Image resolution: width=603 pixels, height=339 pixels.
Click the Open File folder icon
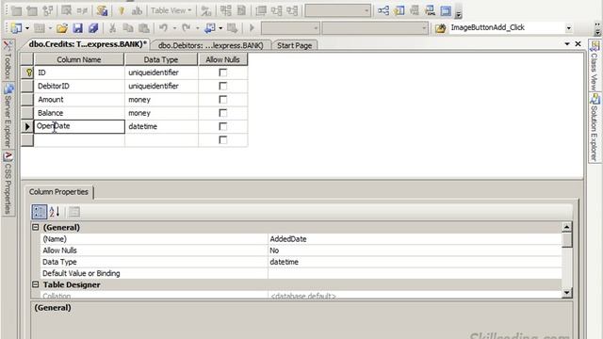pyautogui.click(x=62, y=27)
